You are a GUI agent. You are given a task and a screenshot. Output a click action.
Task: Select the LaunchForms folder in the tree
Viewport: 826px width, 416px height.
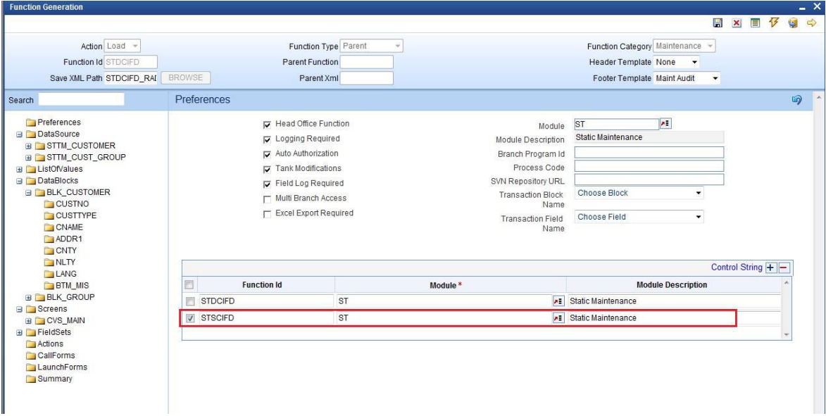[57, 367]
